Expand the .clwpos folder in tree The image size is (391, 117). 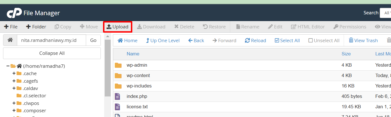14,103
